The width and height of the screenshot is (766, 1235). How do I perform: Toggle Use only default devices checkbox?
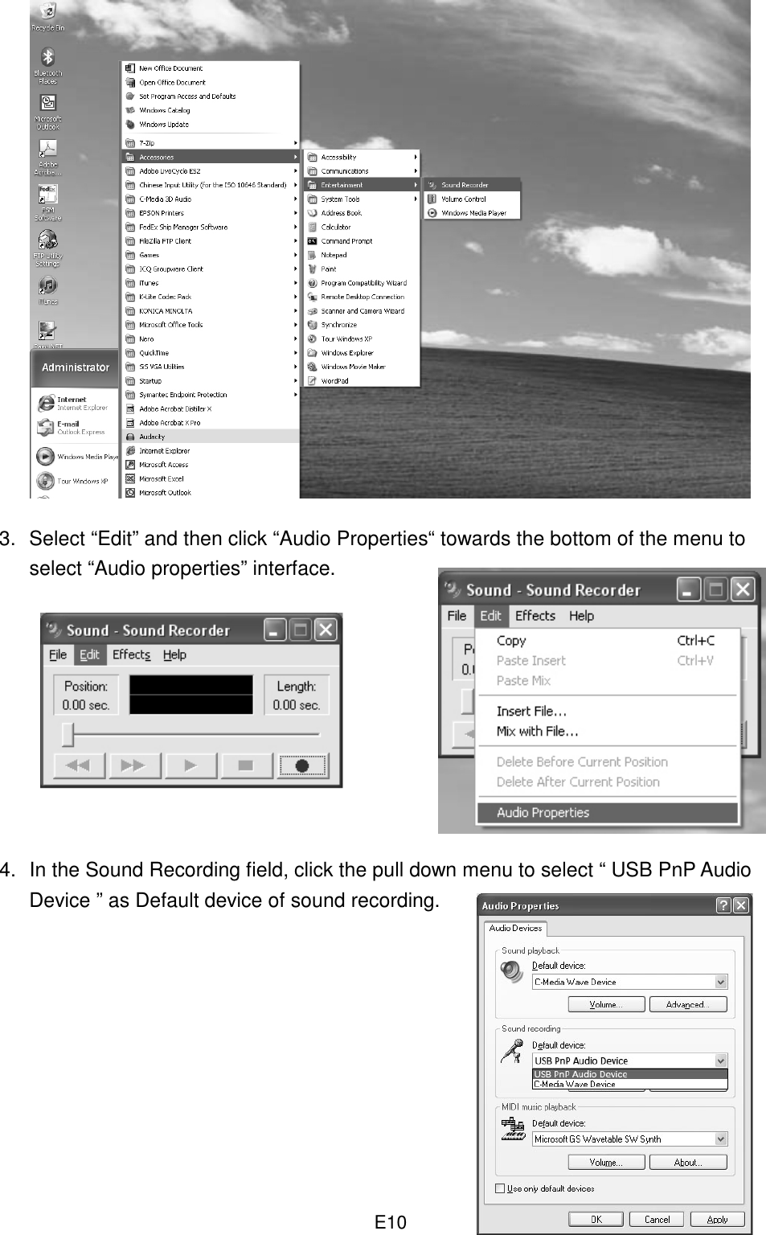pos(500,1188)
